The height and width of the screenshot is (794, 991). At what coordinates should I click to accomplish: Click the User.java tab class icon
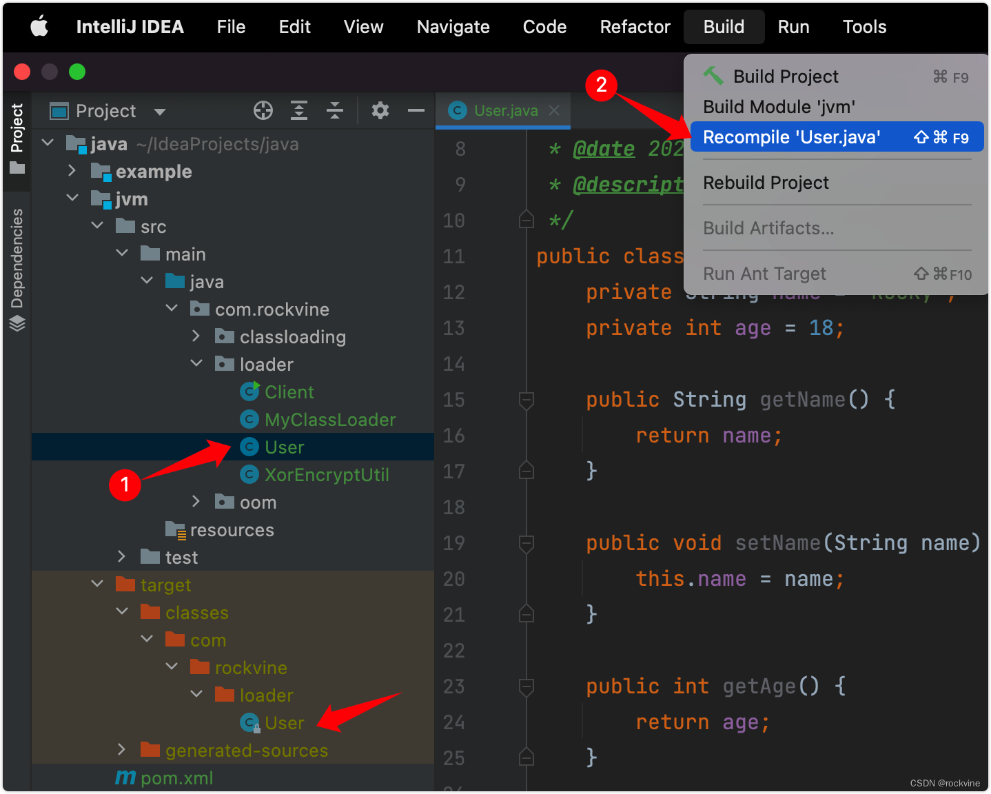pyautogui.click(x=458, y=110)
